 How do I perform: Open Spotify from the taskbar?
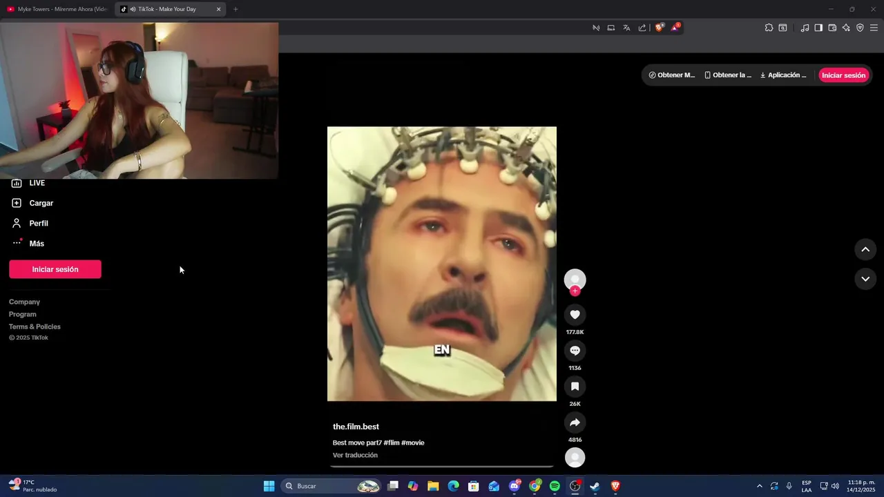coord(555,486)
